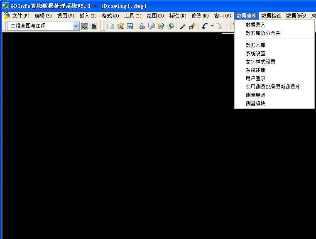Click the workspace settings gear icon

point(84,26)
